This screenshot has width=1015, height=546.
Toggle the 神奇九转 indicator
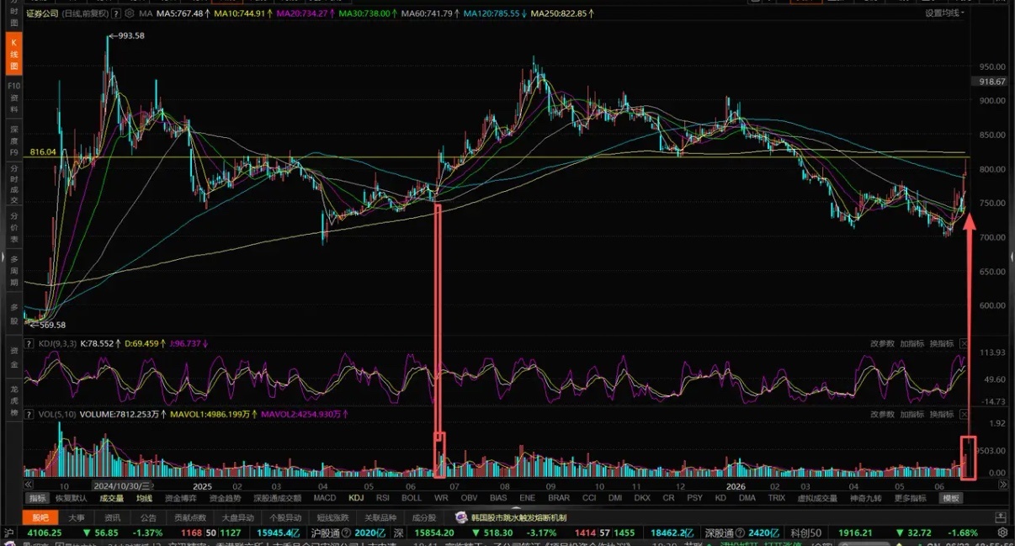click(865, 498)
